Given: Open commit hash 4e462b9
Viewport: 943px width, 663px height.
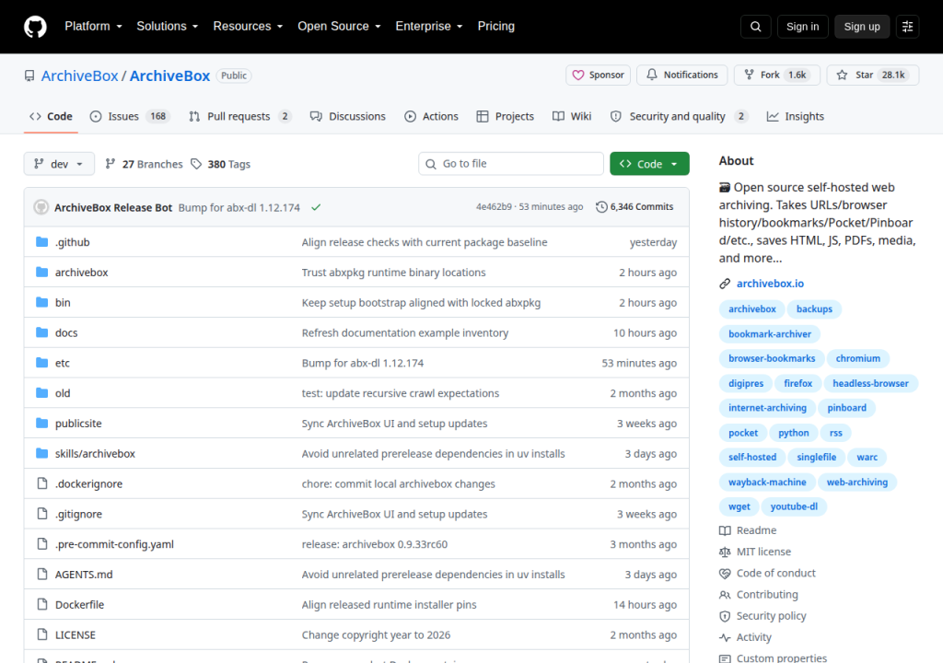Looking at the screenshot, I should click(494, 207).
